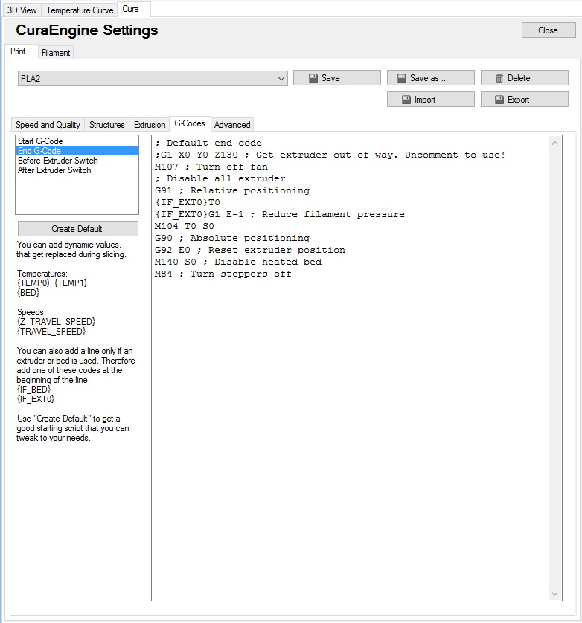582x623 pixels.
Task: Open the Temperature Curve tab
Action: (80, 10)
